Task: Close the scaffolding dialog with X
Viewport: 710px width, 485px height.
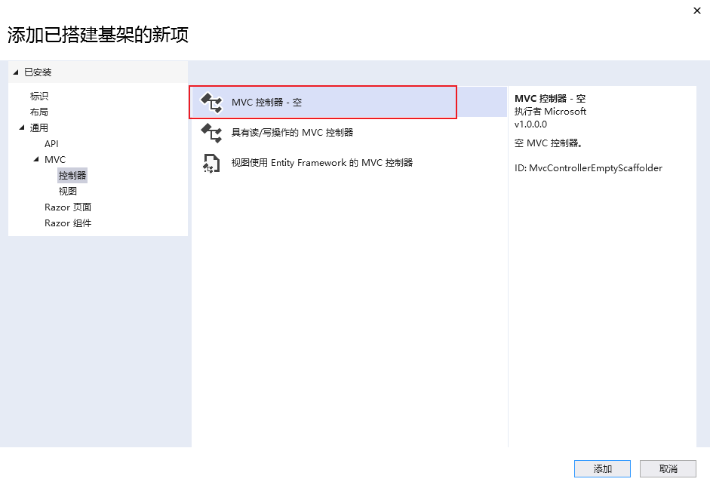Action: (x=697, y=11)
